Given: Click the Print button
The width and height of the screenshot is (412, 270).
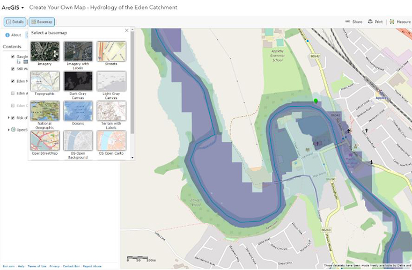Looking at the screenshot, I should coord(375,22).
